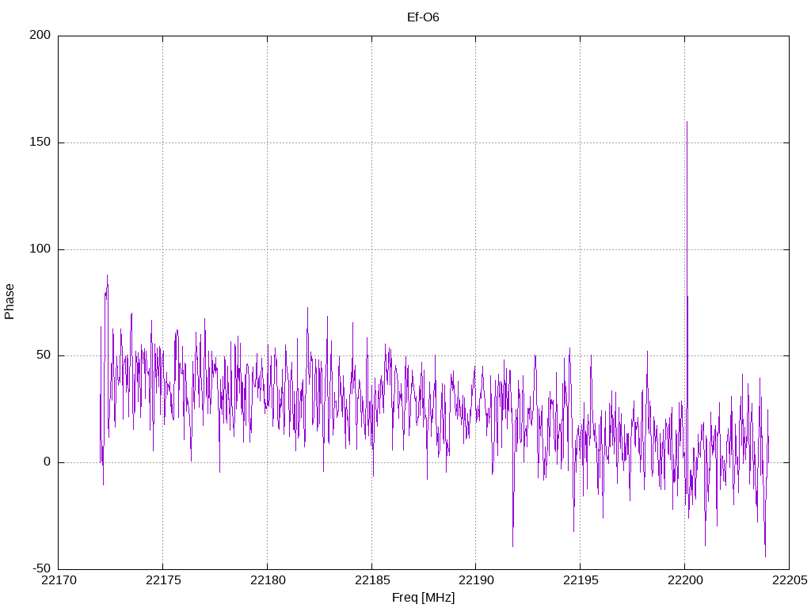This screenshot has width=811, height=608.
Task: Click the 100 y-axis tick label
Action: coord(40,249)
